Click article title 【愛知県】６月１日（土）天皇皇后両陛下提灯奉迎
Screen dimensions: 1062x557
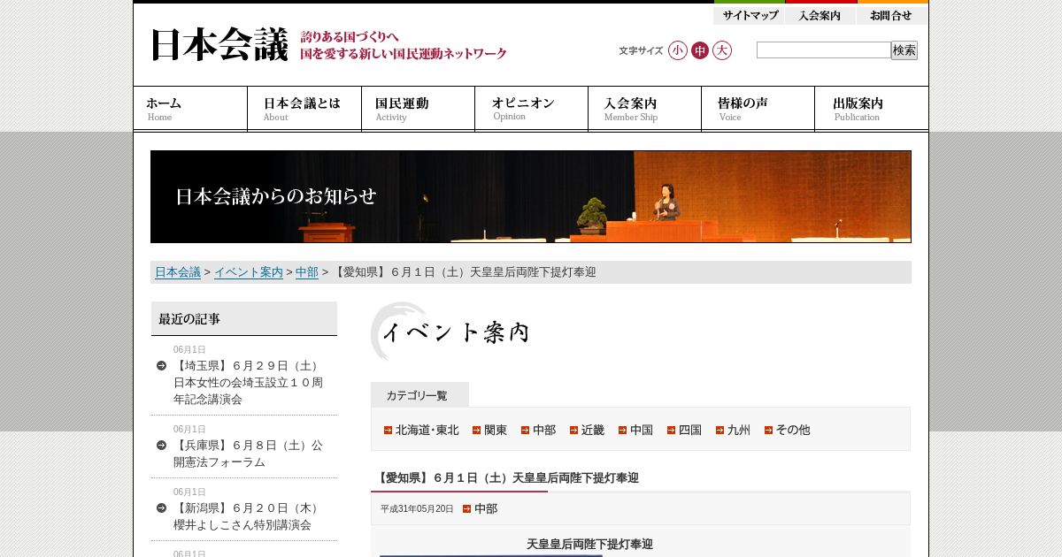tap(506, 477)
